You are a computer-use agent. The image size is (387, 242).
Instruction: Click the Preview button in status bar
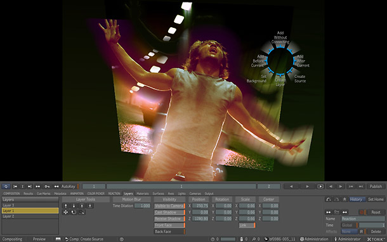(39, 239)
